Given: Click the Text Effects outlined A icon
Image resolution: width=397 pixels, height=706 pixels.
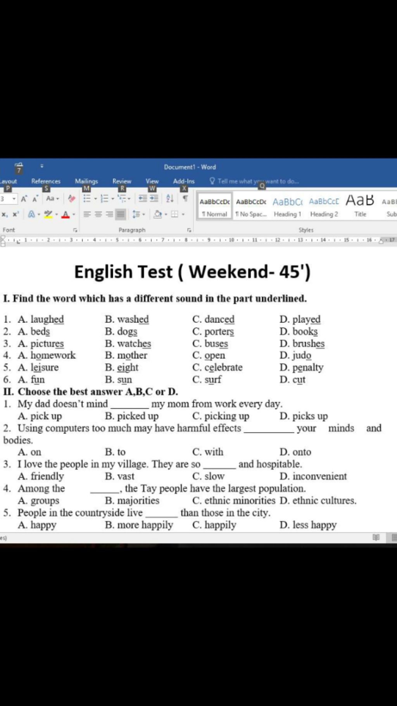Looking at the screenshot, I should pyautogui.click(x=31, y=214).
